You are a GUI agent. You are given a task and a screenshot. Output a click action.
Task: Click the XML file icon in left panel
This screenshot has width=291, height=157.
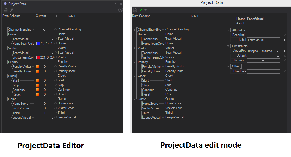click(x=5, y=10)
